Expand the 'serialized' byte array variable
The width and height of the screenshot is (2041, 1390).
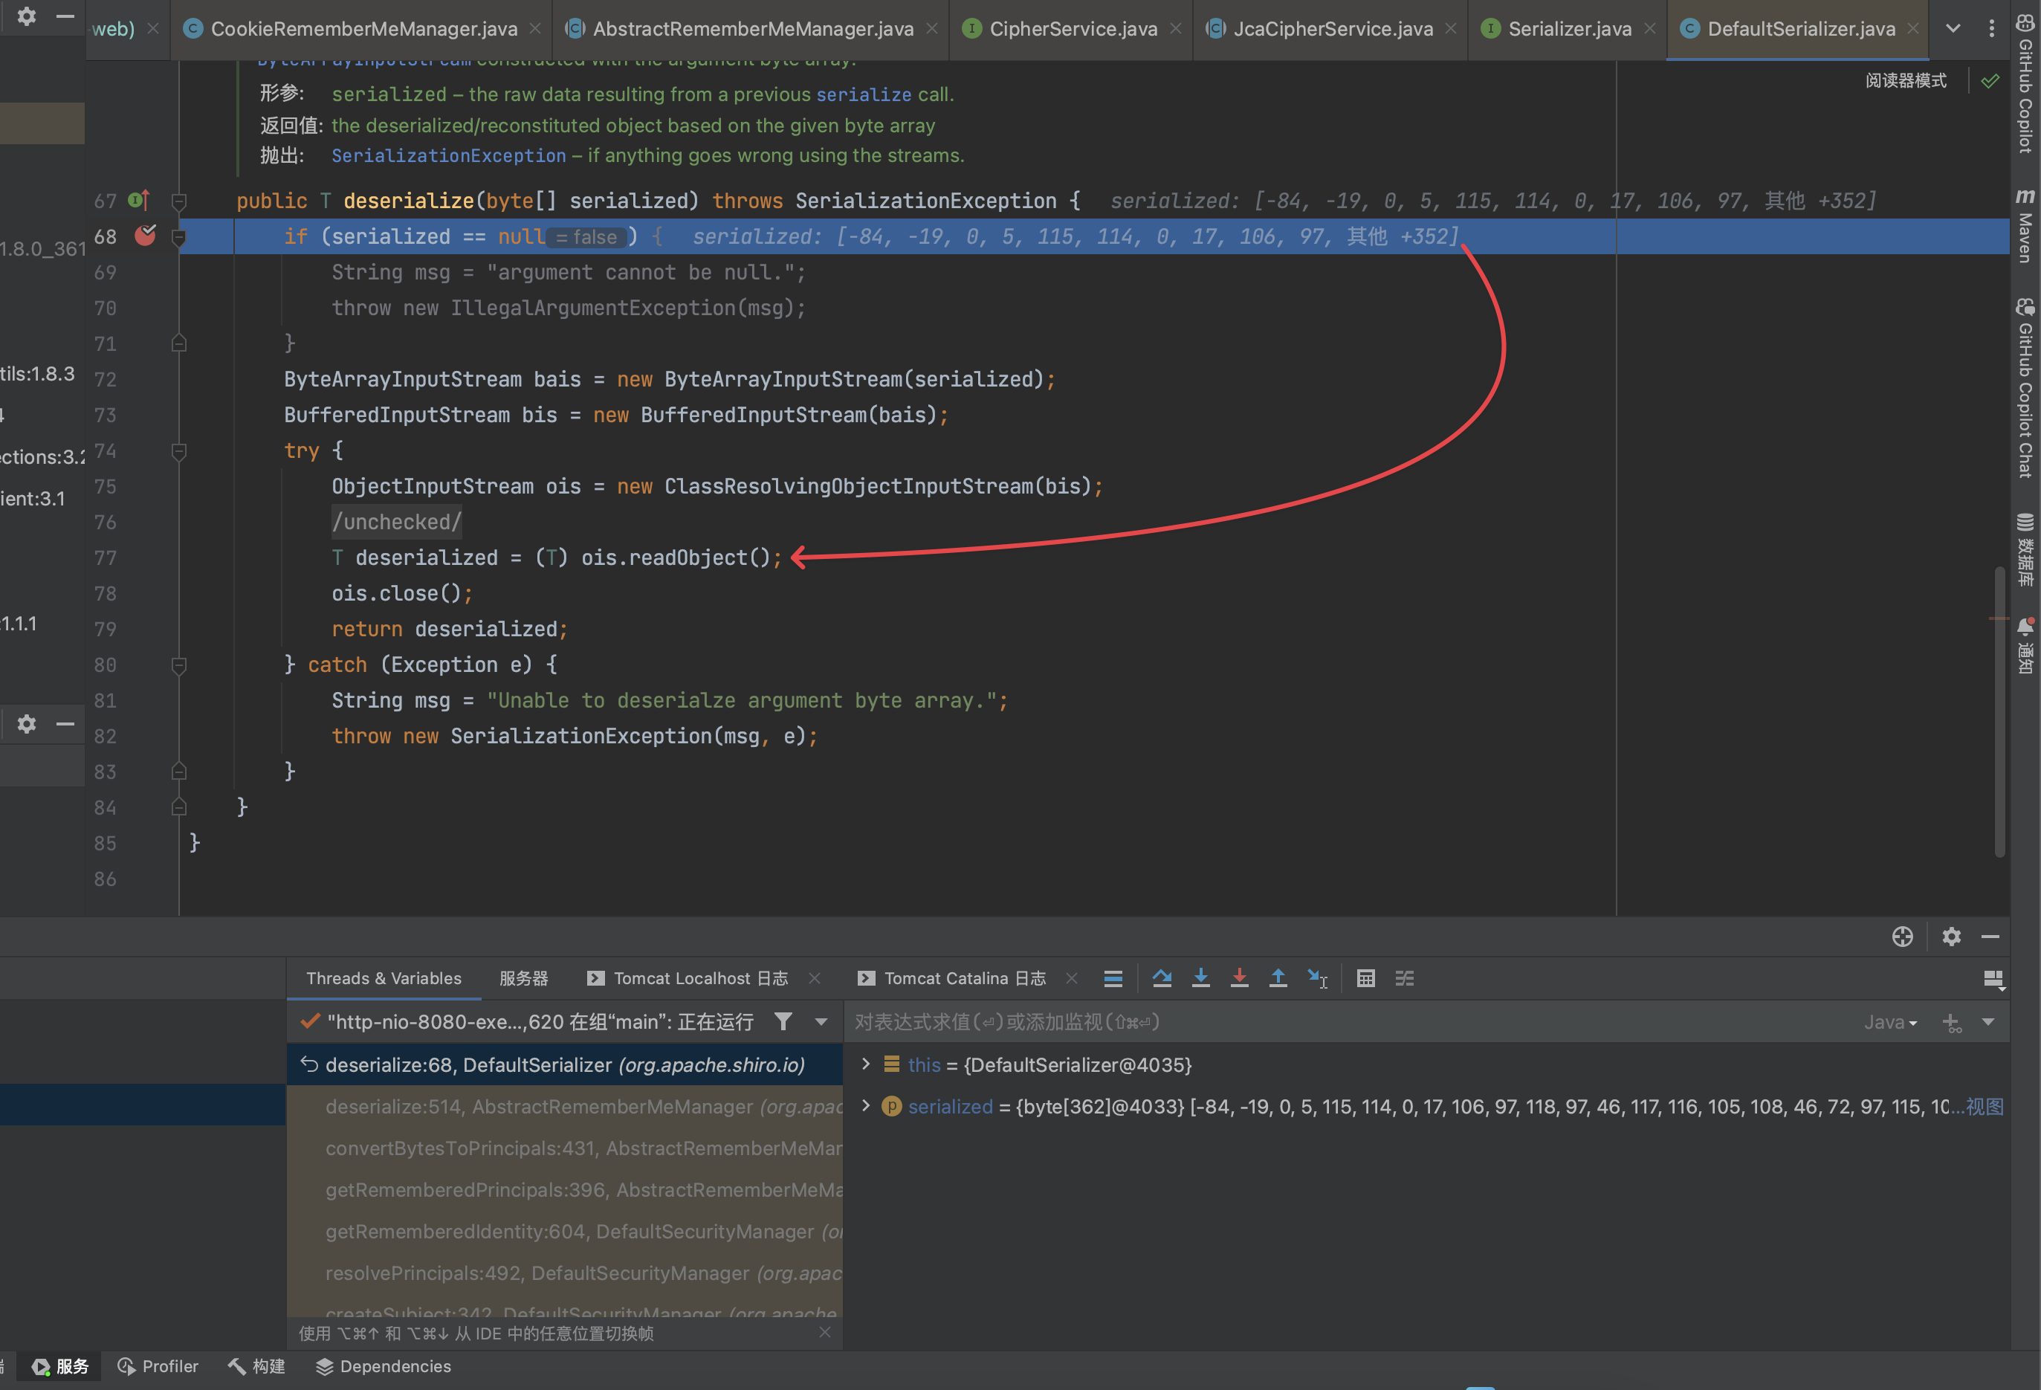point(865,1105)
